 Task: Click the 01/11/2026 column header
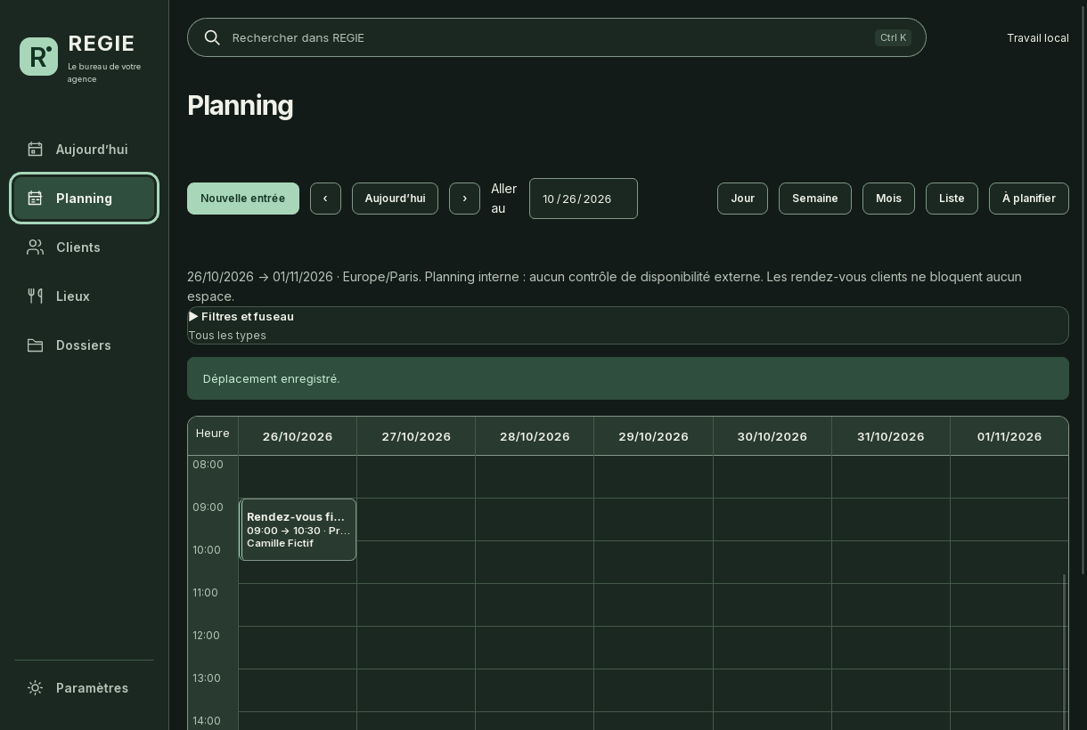(1009, 436)
